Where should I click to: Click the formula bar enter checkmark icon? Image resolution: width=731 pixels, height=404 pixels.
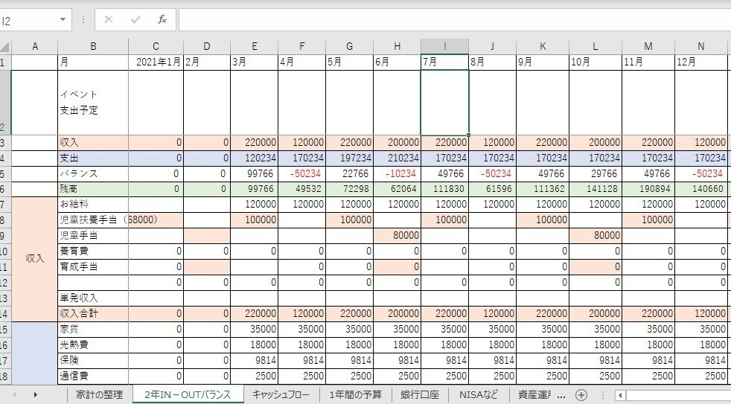click(135, 19)
